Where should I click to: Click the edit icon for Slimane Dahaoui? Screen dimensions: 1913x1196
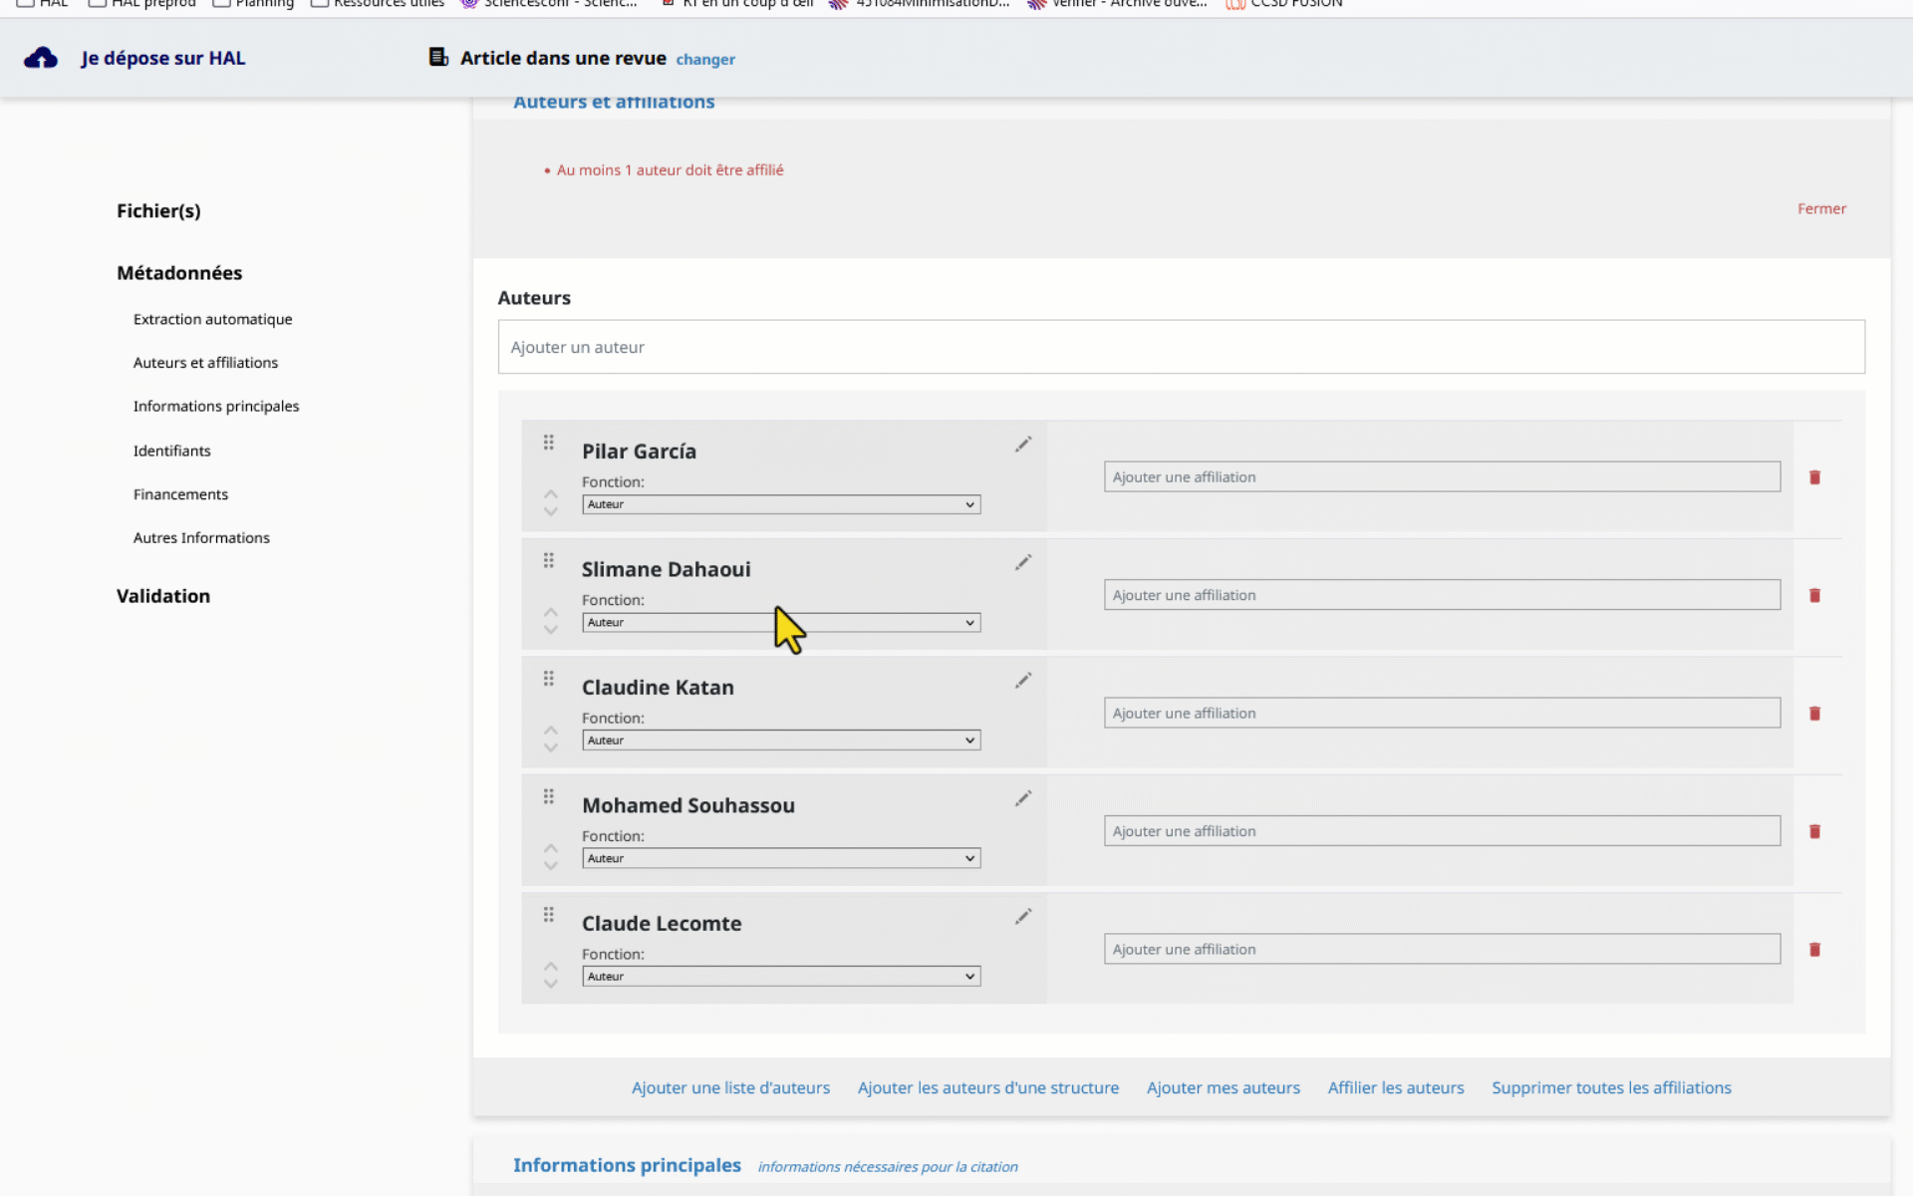pyautogui.click(x=1023, y=562)
